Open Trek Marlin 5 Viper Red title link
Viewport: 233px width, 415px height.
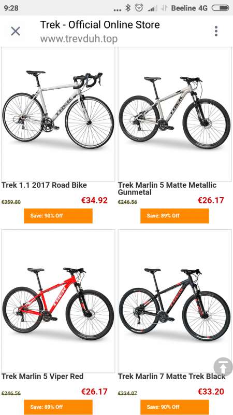[x=42, y=376]
